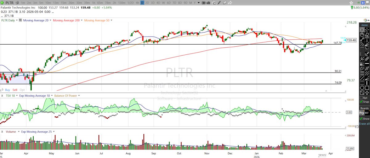Select the trendline drawing tool

pyautogui.click(x=362, y=39)
